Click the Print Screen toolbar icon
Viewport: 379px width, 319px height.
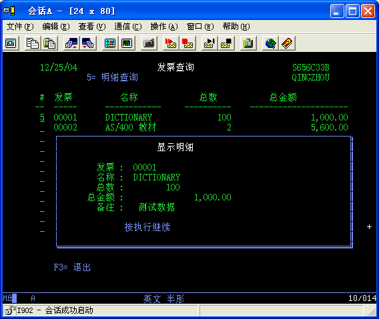click(11, 43)
